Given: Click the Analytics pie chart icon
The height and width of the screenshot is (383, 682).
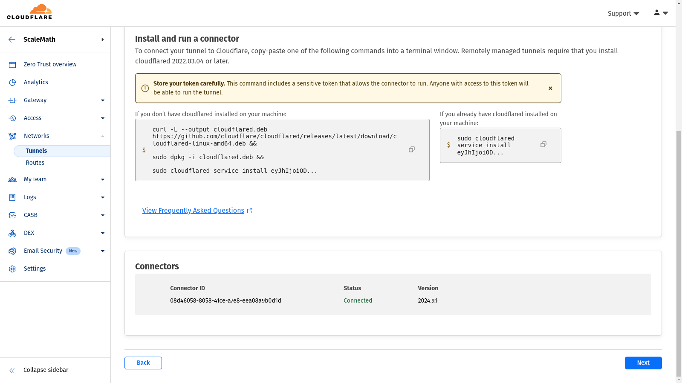Looking at the screenshot, I should 12,83.
